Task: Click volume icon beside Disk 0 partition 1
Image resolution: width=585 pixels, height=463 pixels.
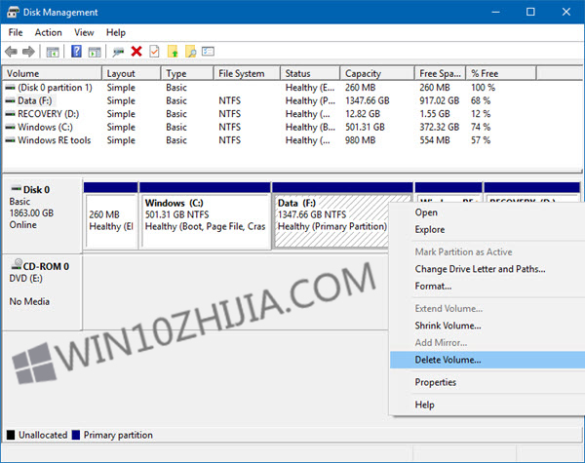Action: (10, 88)
